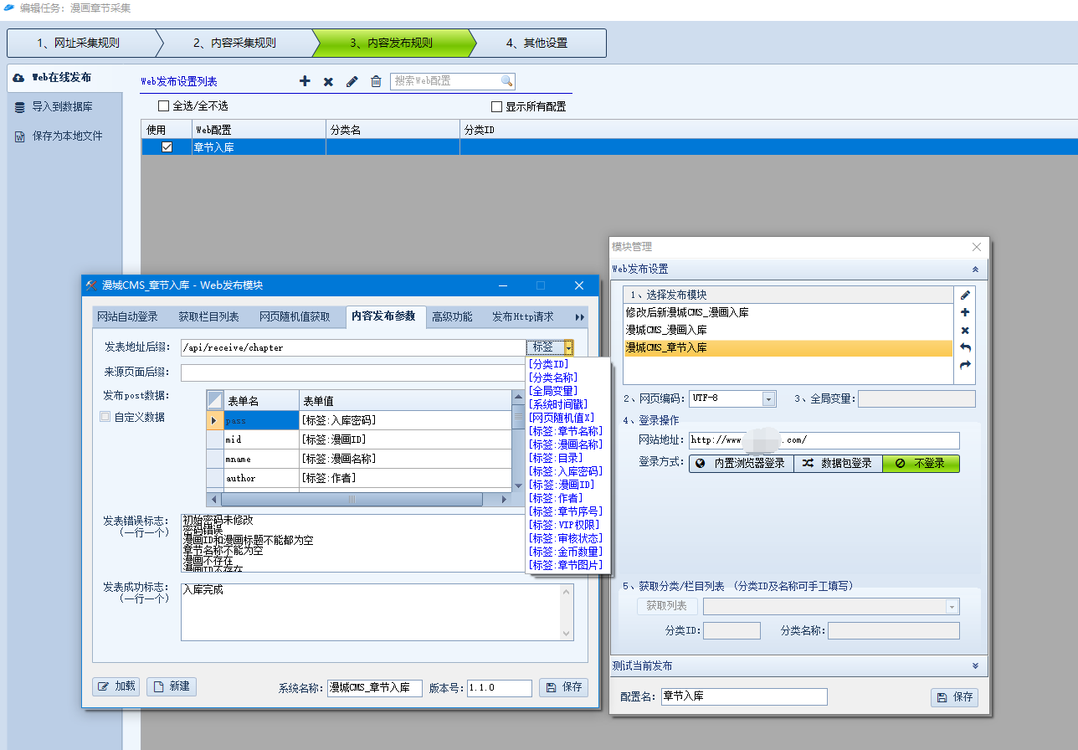Screen dimensions: 1078x750
Task: Select 漫城CMS_漫画入库 module
Action: coord(788,330)
